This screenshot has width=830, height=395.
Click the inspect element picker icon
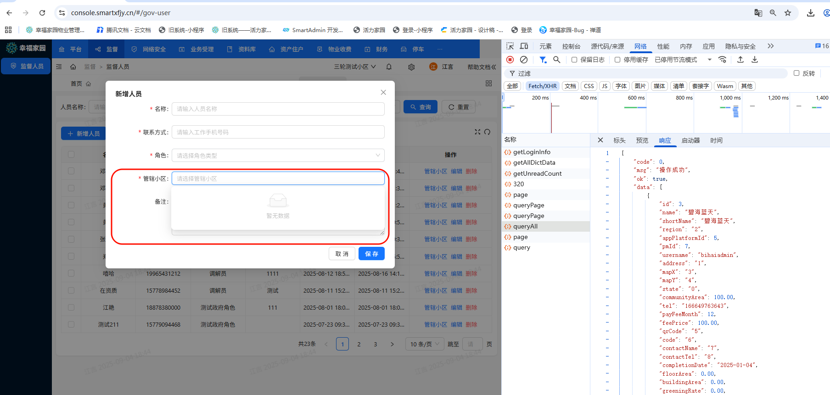point(510,46)
